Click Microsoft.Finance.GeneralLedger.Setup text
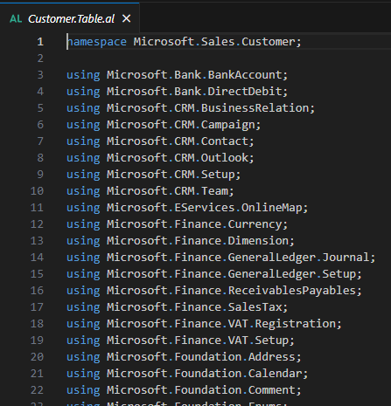This screenshot has height=406, width=391. 232,274
